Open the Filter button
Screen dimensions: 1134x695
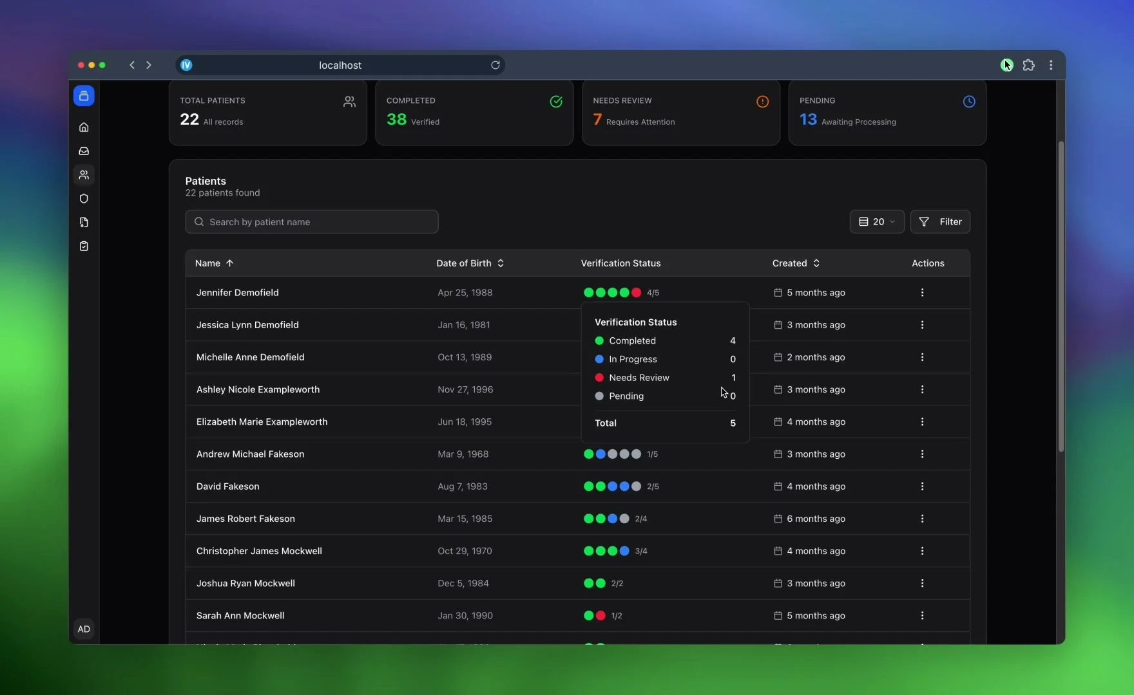coord(939,222)
